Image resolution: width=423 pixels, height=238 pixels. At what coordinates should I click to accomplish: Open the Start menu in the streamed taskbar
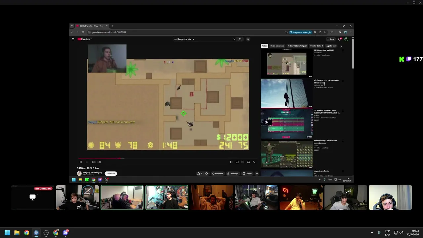(74, 180)
